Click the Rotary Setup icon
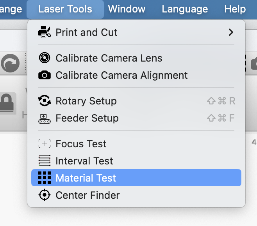257x226 pixels. (x=45, y=101)
